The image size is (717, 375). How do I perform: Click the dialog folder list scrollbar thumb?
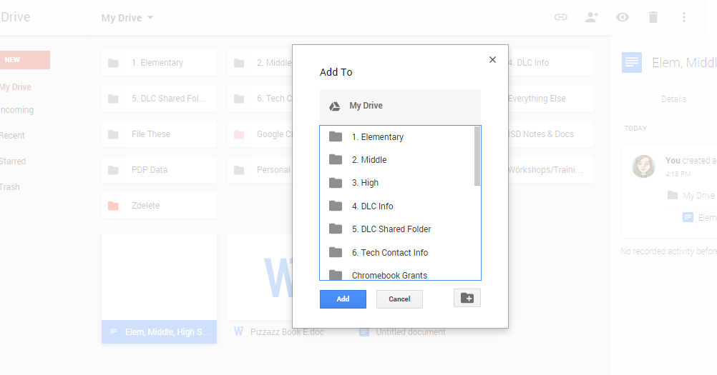click(477, 156)
